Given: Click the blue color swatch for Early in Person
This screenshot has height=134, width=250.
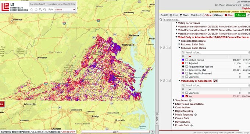Looking at the screenshot, I should 183,60.
